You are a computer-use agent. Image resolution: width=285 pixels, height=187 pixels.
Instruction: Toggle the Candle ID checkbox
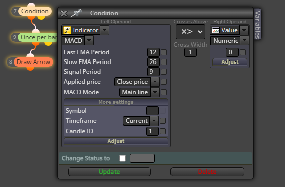(163, 131)
